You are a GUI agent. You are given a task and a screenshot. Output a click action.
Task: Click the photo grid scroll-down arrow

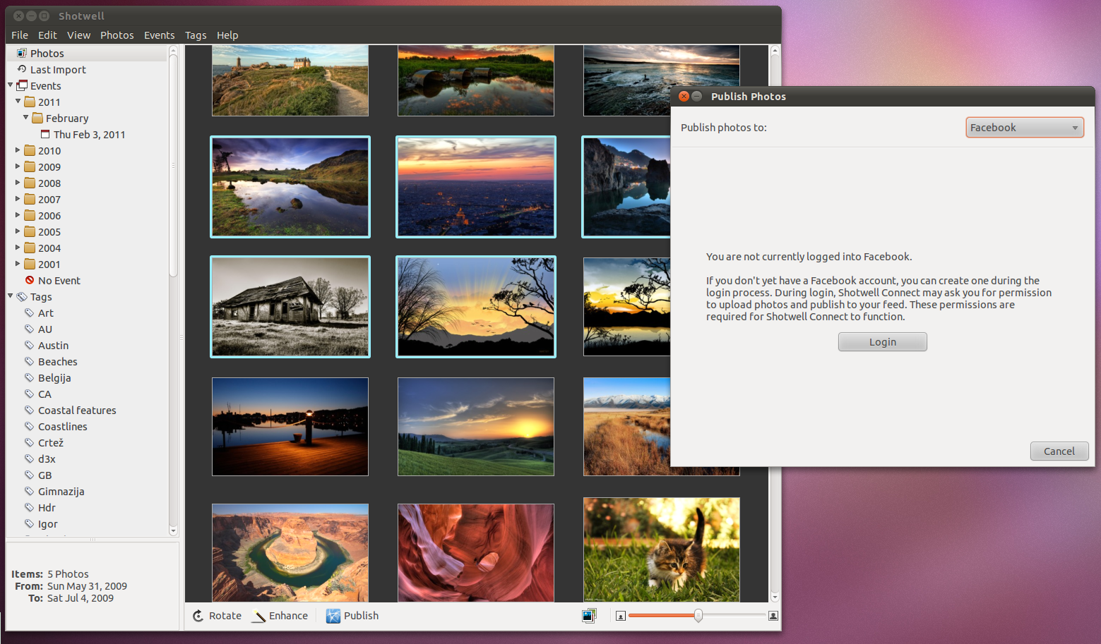coord(775,597)
